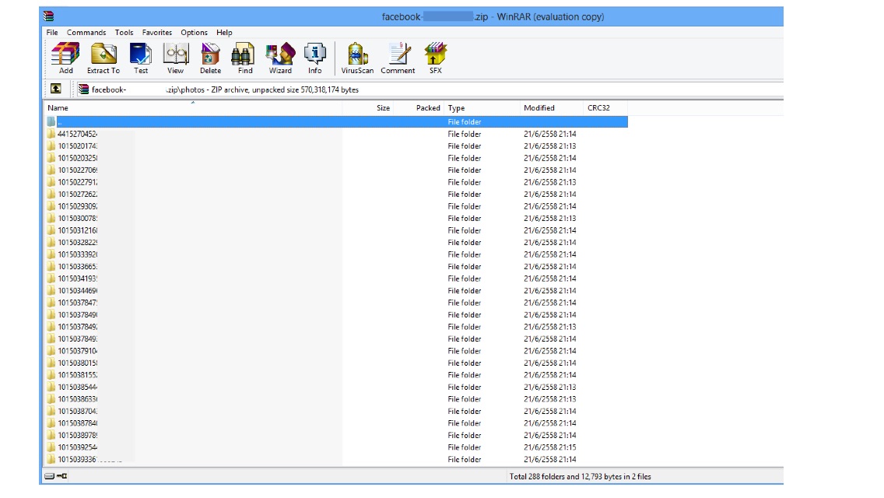Screen dimensions: 884x498
Task: Select folder starting with 1015038015
Action: tap(337, 363)
